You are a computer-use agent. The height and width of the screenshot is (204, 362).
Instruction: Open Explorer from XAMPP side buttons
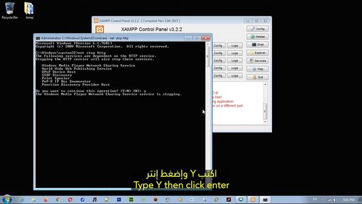click(x=257, y=53)
